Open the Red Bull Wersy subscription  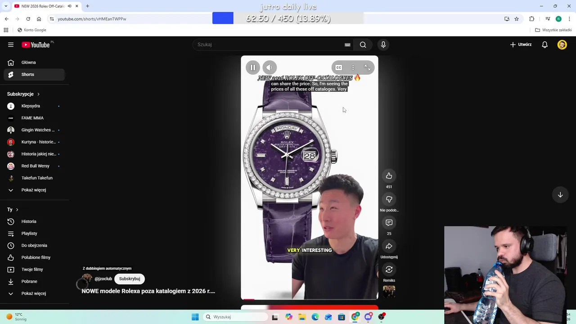(34, 166)
